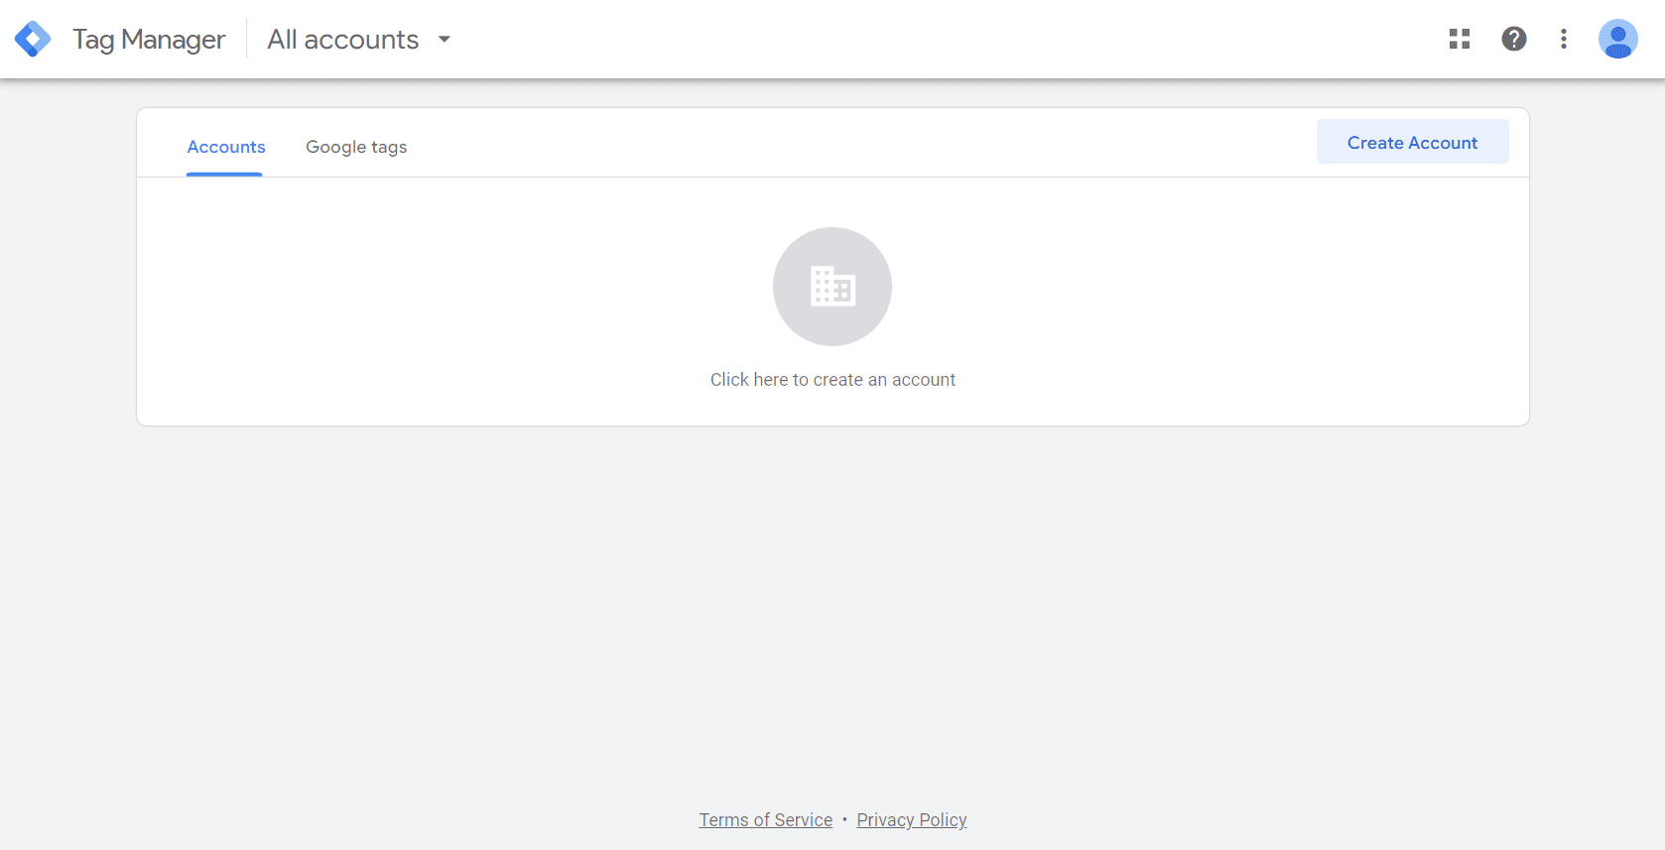
Task: Open the help question mark menu
Action: [x=1514, y=39]
